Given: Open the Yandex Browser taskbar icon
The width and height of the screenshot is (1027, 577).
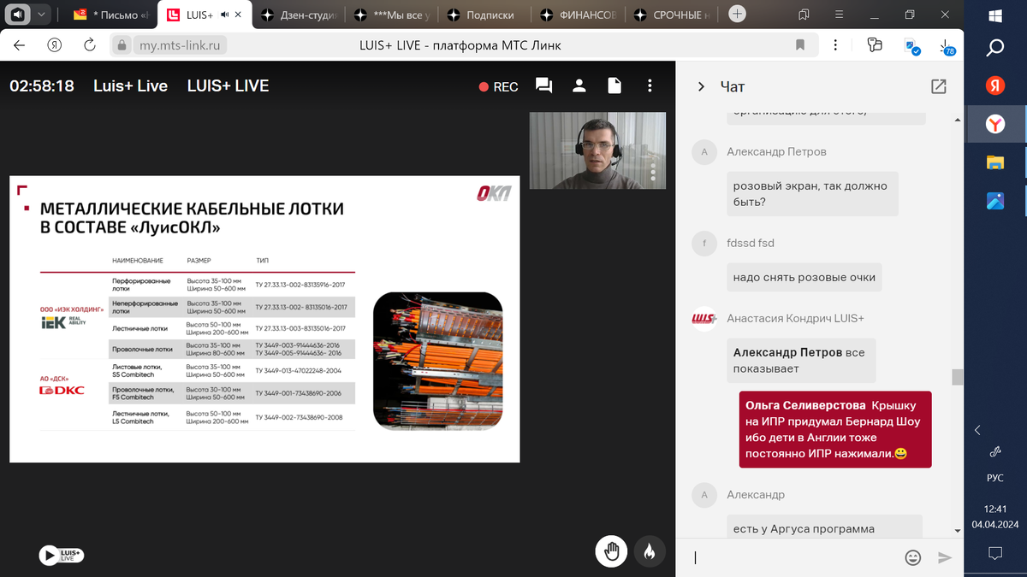Looking at the screenshot, I should tap(995, 125).
